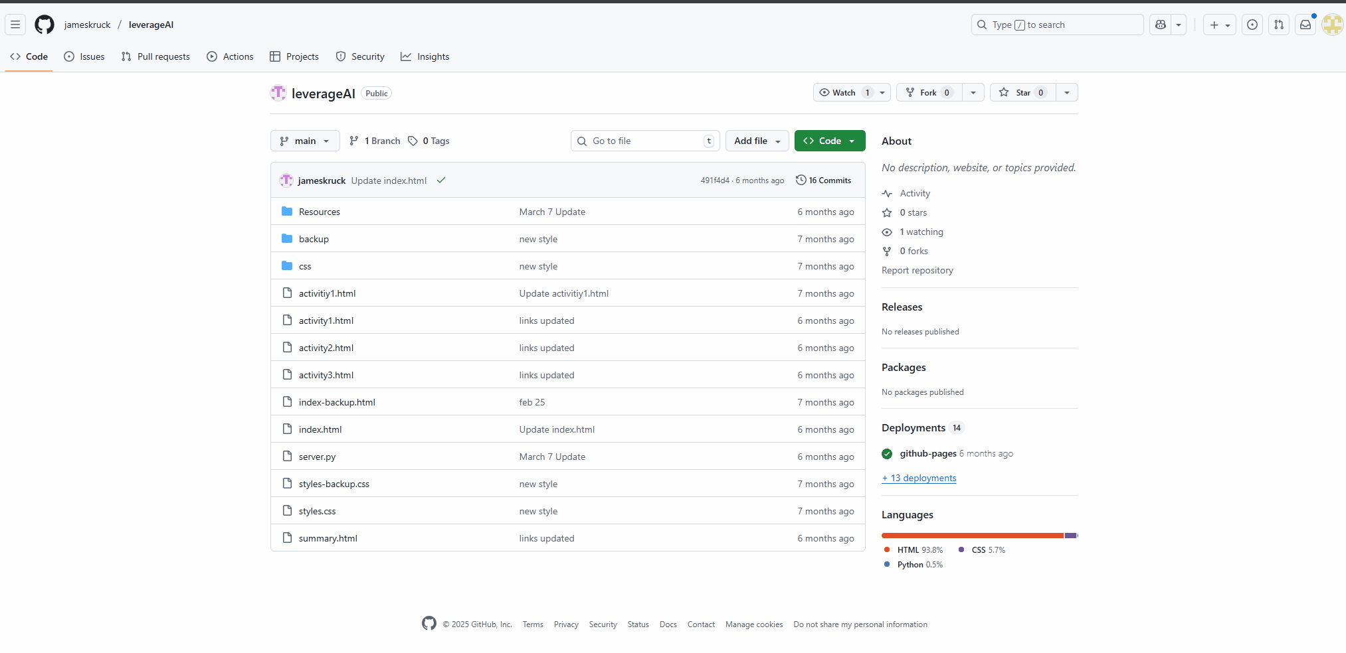This screenshot has height=653, width=1346.
Task: Star the leverageAI repository
Action: (1023, 92)
